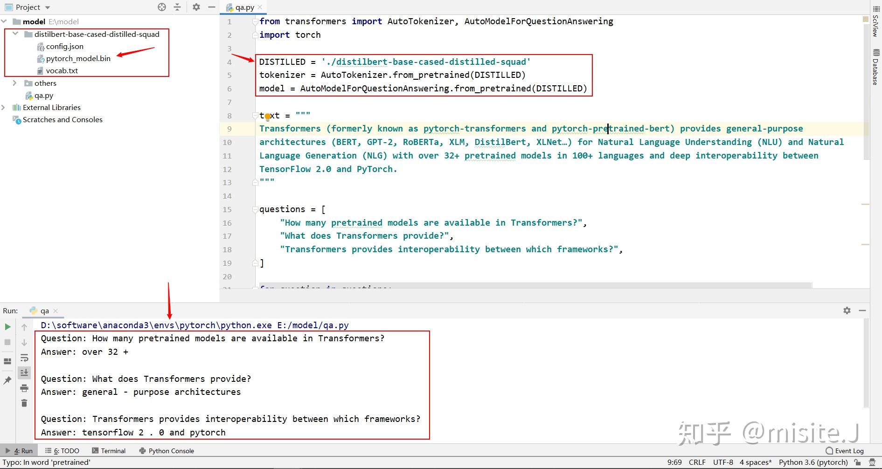
Task: Fold the import block at line 1
Action: (255, 21)
